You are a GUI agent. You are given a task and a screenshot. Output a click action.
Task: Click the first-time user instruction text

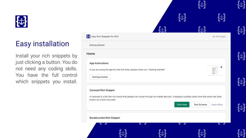(127, 70)
